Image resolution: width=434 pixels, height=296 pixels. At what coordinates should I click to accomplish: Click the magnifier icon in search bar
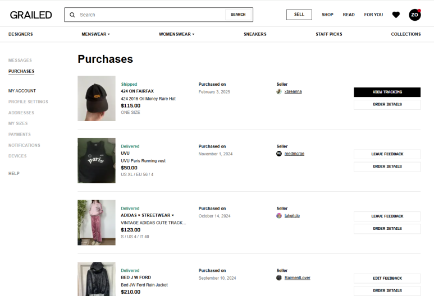click(72, 15)
